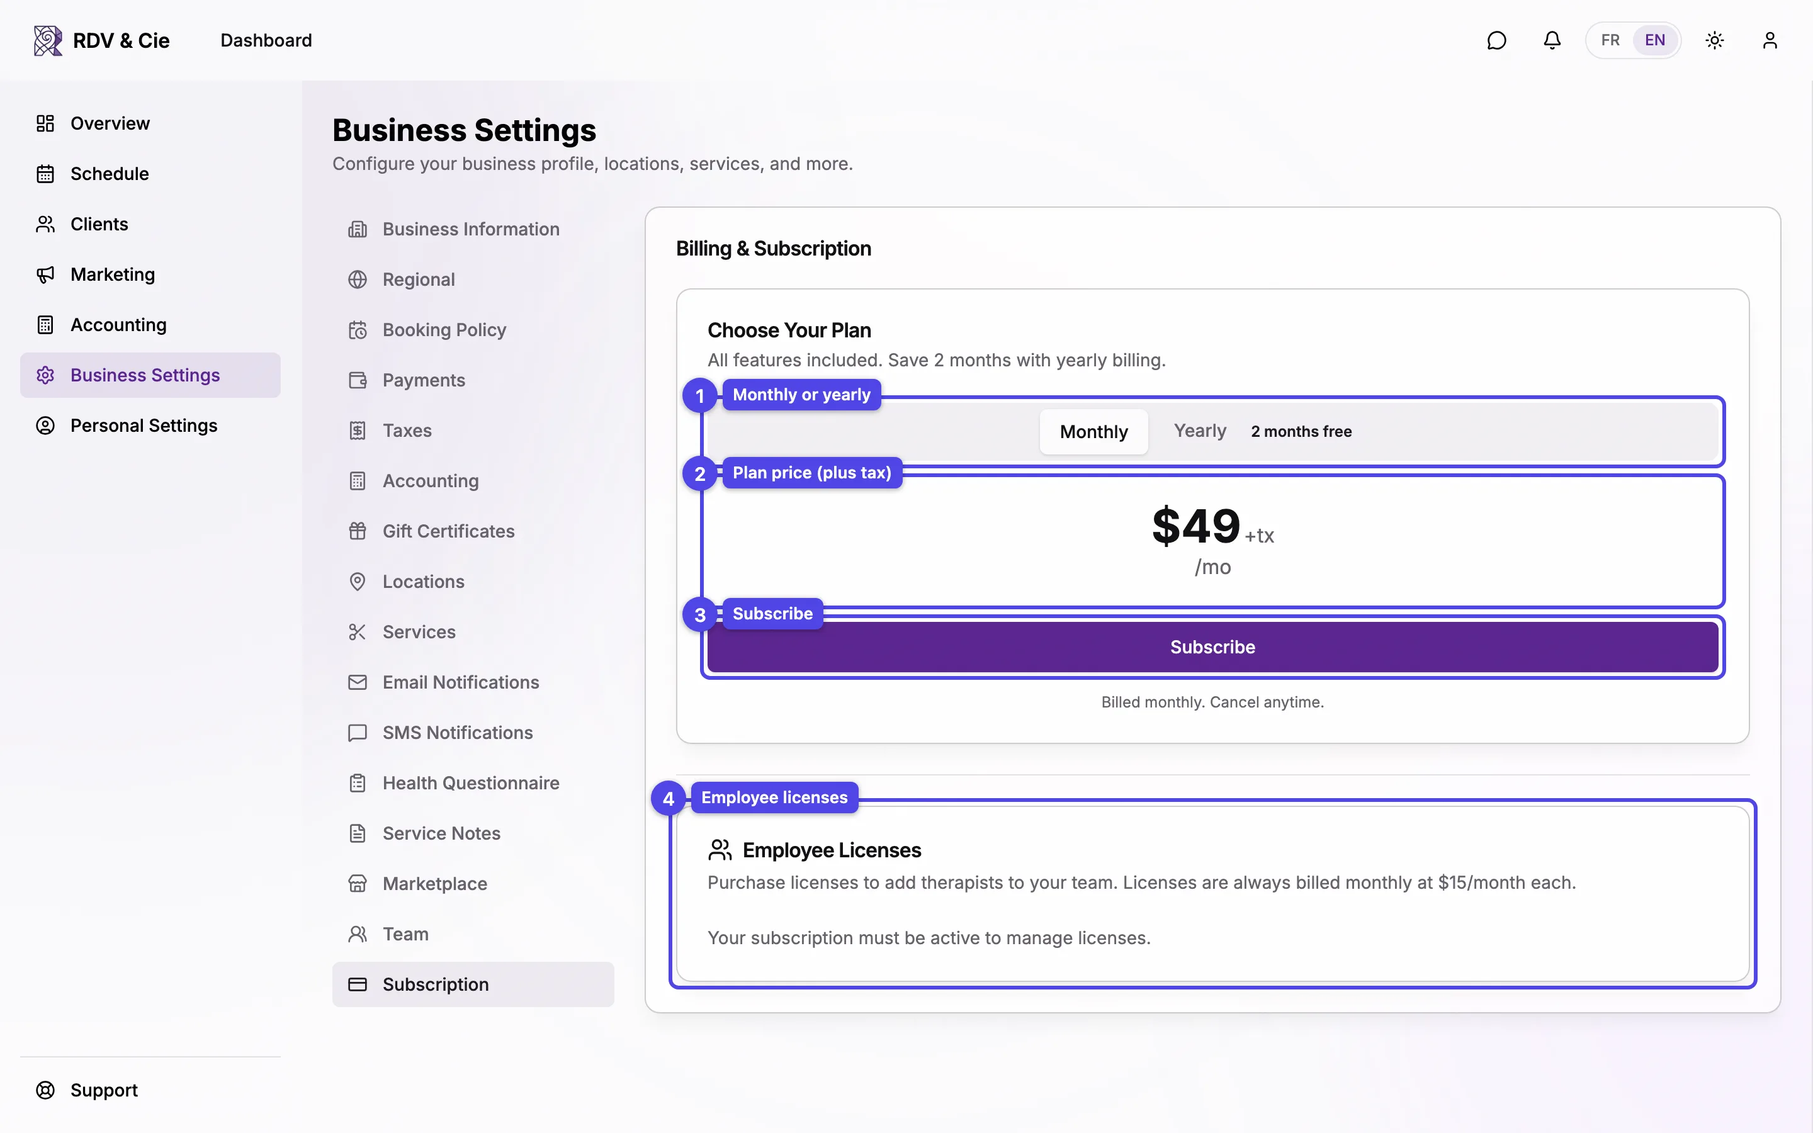Screen dimensions: 1813x1133
Task: Click the Business Information building icon
Action: coord(358,229)
